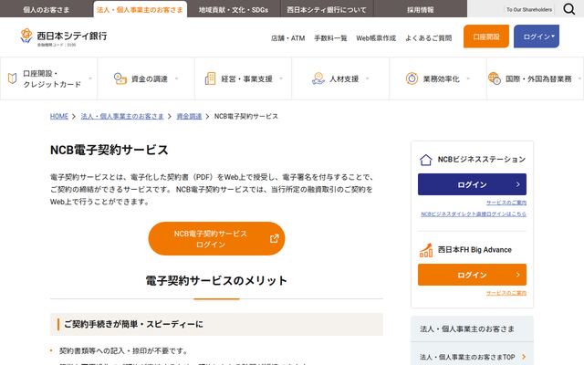Click Big Advance orange ログイン button

pos(472,275)
